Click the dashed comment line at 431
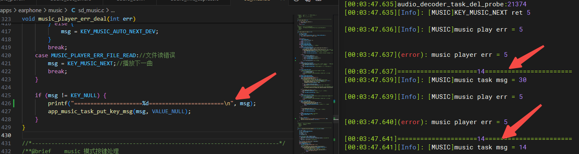 point(153,143)
